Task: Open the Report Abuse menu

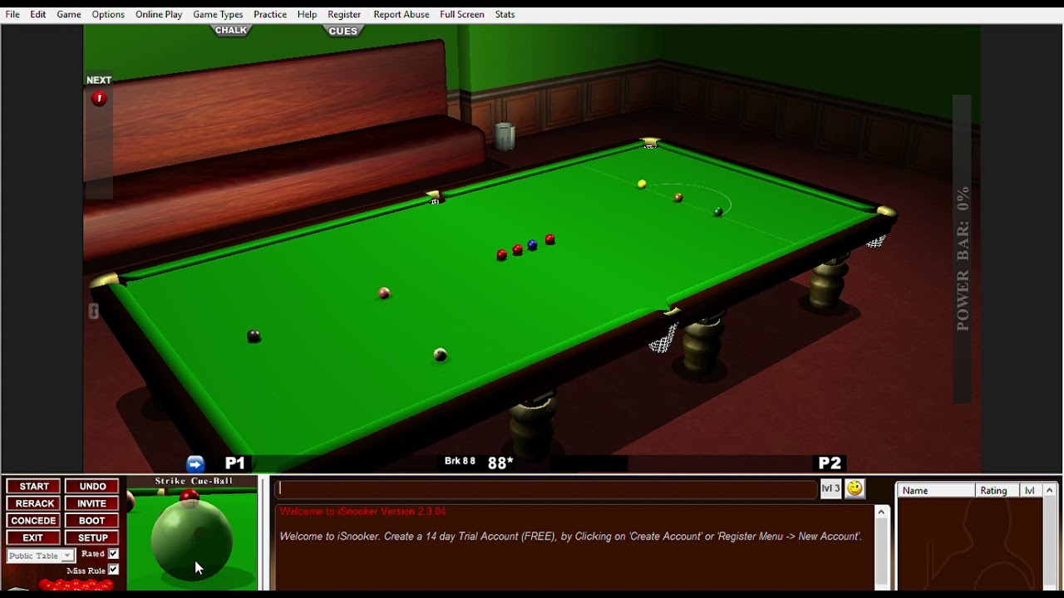Action: (x=401, y=14)
